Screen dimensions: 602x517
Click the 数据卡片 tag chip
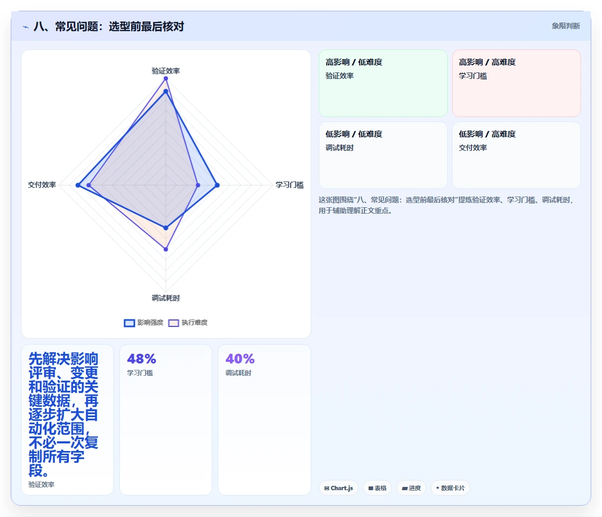pos(450,488)
